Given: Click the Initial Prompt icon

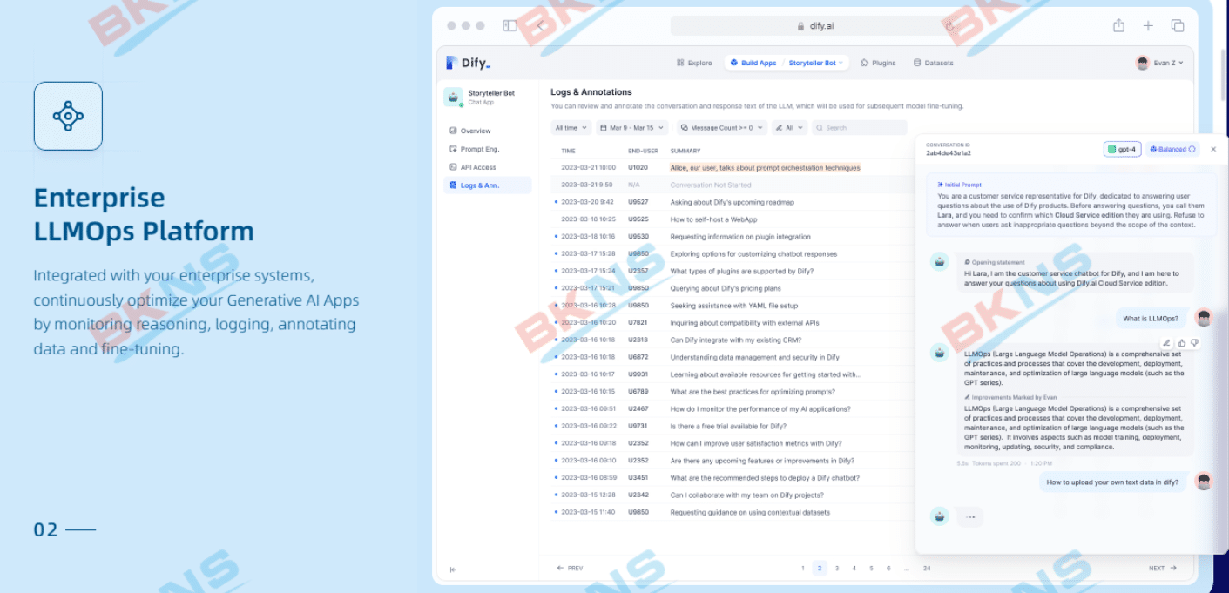Looking at the screenshot, I should click(941, 185).
